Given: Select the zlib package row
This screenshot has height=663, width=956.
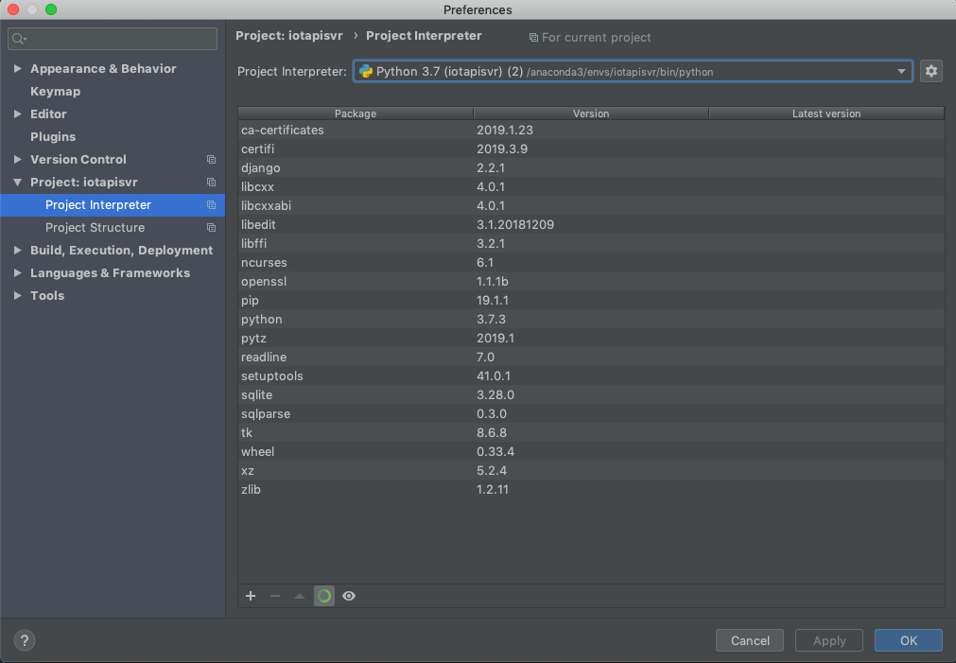Looking at the screenshot, I should (591, 489).
